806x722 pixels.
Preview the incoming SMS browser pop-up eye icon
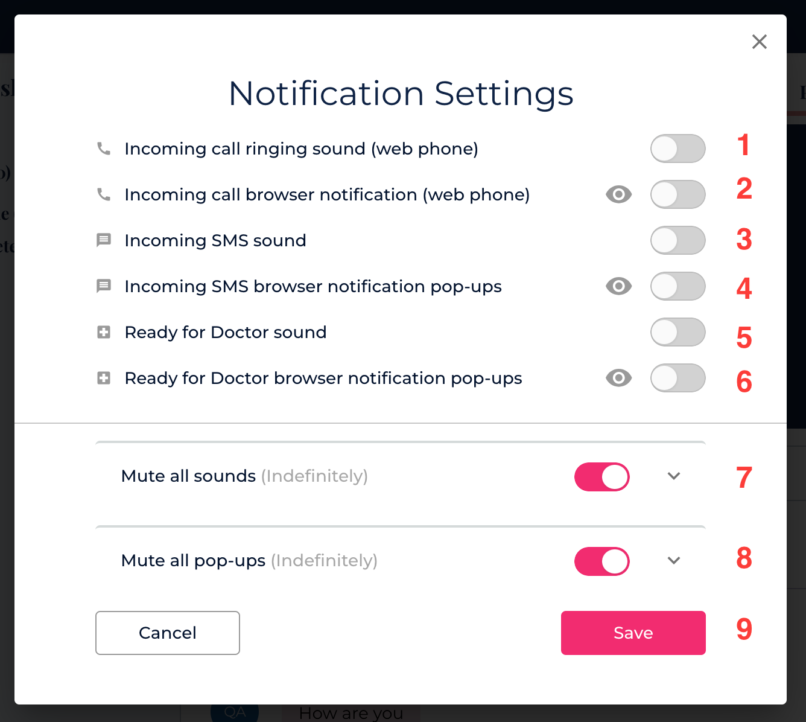click(618, 286)
